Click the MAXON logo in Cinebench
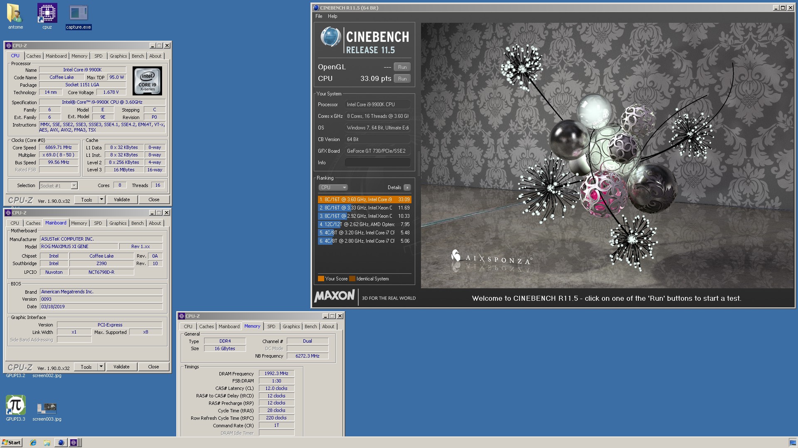This screenshot has height=448, width=798. click(335, 296)
